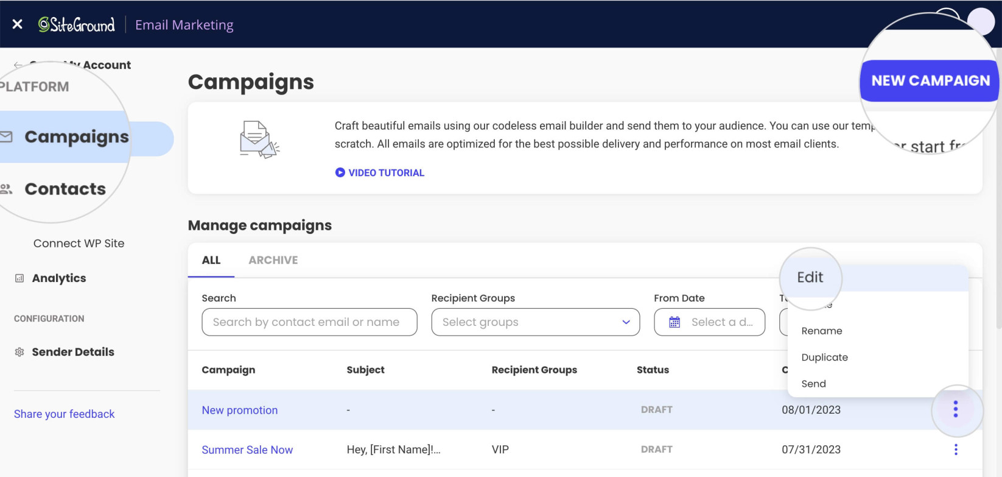The width and height of the screenshot is (1002, 477).
Task: Click the date 08/01/2023
Action: tap(811, 410)
